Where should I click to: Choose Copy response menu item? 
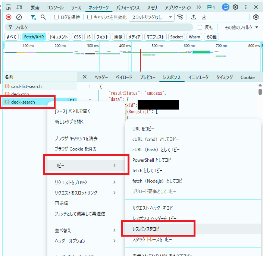coord(193,229)
